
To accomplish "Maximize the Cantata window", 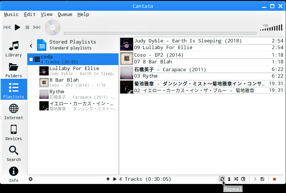I will pos(272,6).
